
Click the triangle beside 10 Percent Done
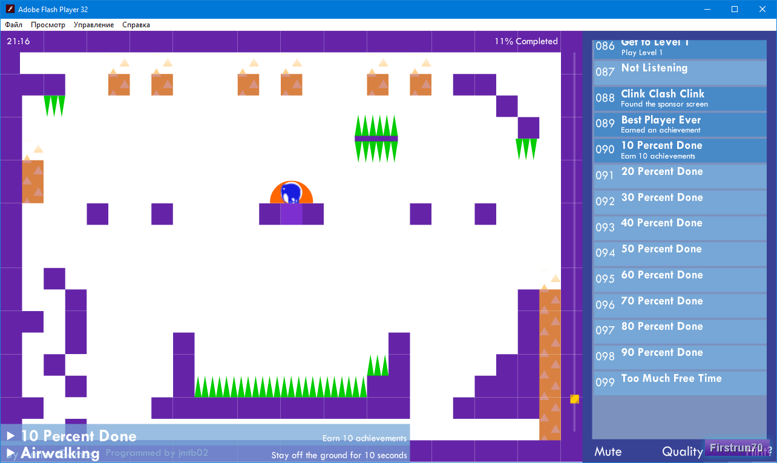(x=10, y=436)
